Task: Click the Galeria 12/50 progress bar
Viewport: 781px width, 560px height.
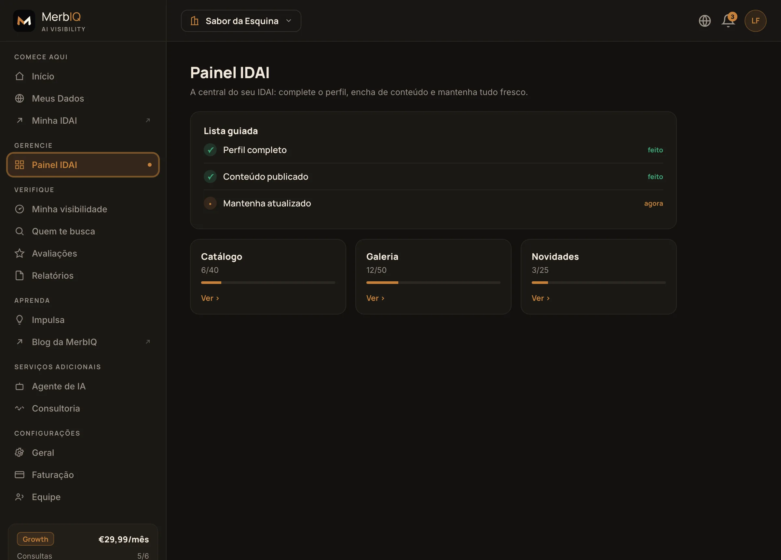Action: (433, 283)
